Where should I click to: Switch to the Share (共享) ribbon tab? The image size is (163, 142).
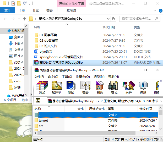pyautogui.click(x=36, y=10)
